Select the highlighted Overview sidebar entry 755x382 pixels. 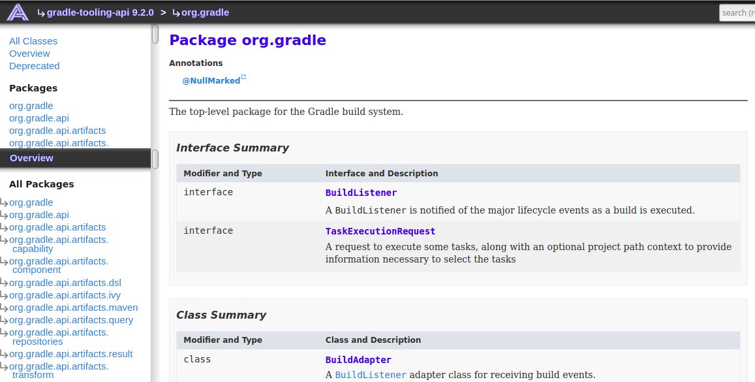point(31,157)
